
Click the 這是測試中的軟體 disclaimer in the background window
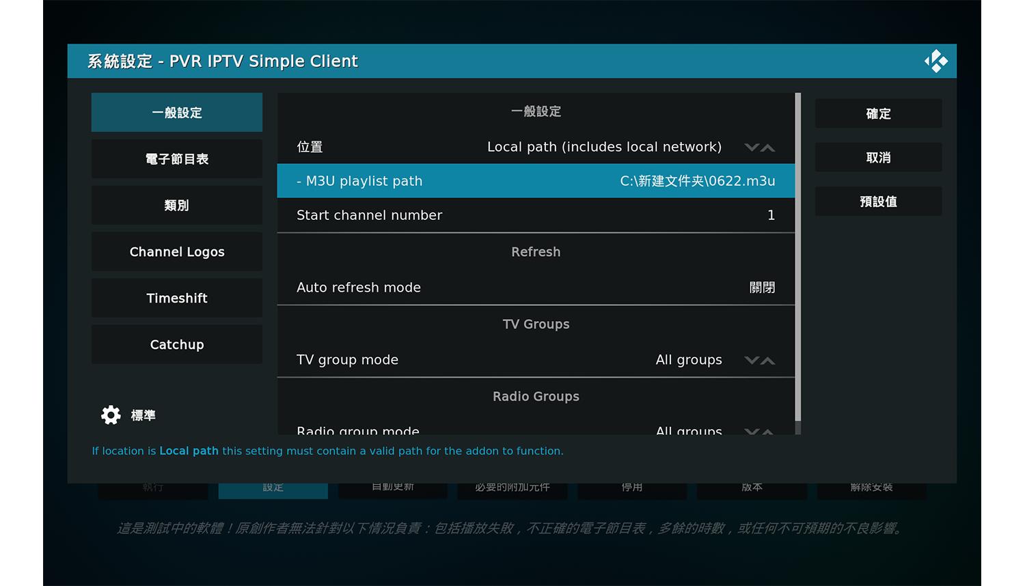pos(510,528)
